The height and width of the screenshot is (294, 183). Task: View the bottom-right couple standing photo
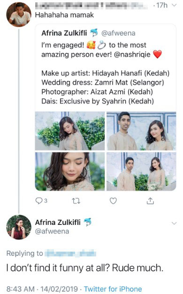[x=141, y=171]
